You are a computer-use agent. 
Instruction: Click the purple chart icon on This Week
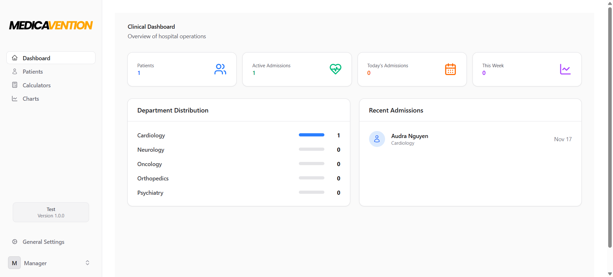(565, 69)
